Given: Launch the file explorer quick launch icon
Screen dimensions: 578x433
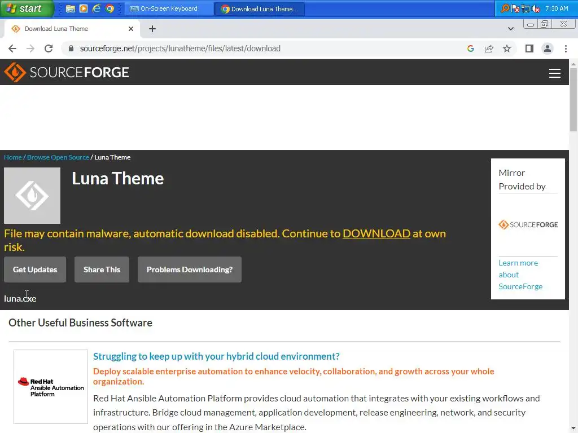Looking at the screenshot, I should (x=70, y=8).
